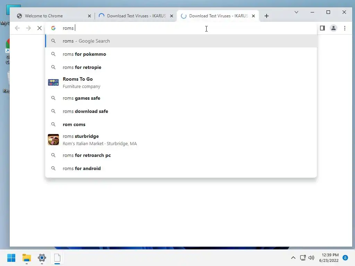Click search icon beside roms - Google Search

click(x=53, y=41)
